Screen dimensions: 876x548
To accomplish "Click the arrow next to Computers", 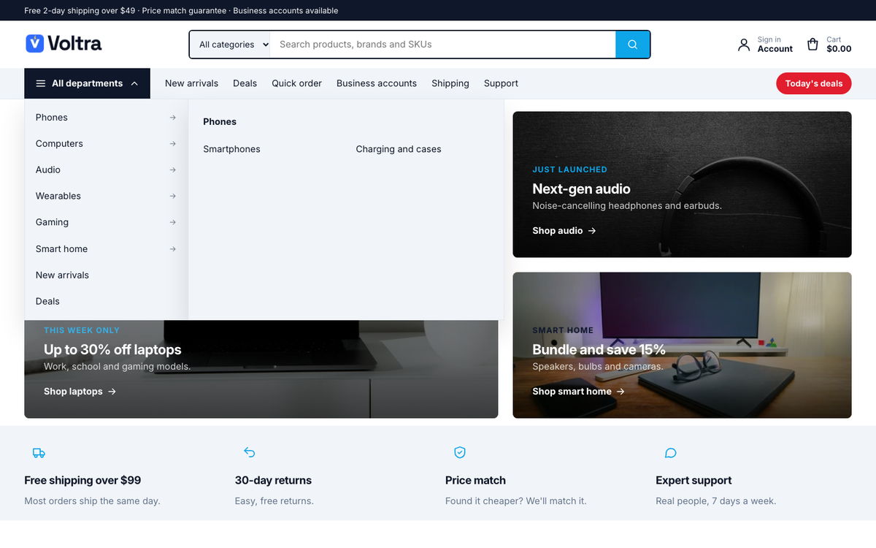I will tap(172, 144).
